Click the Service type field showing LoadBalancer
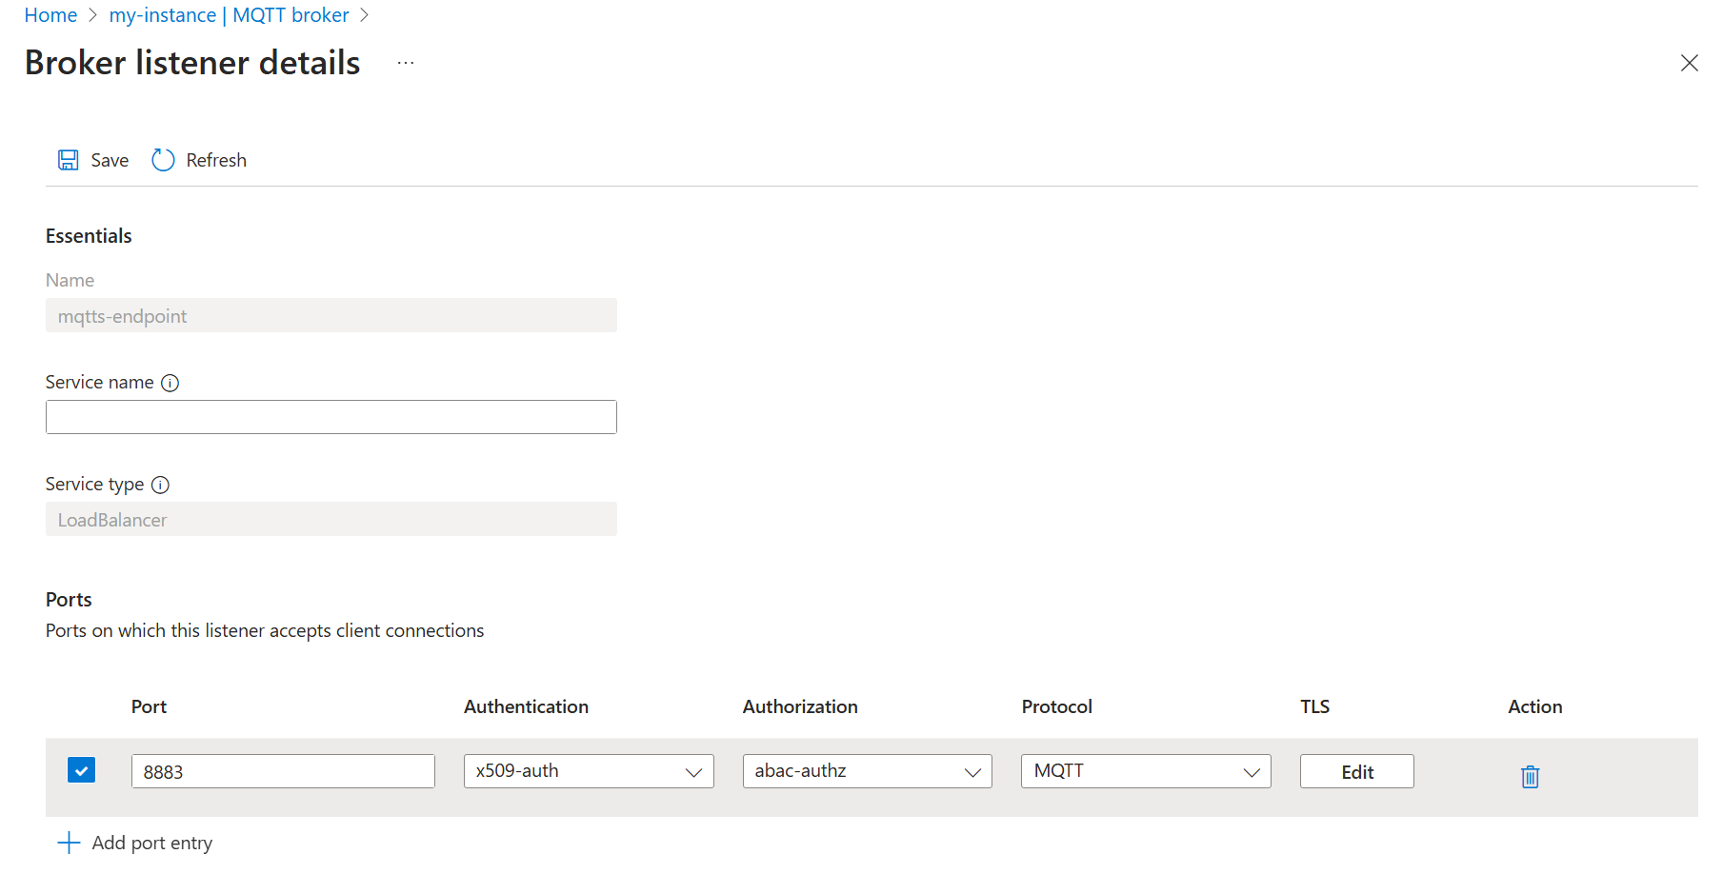 (x=331, y=519)
